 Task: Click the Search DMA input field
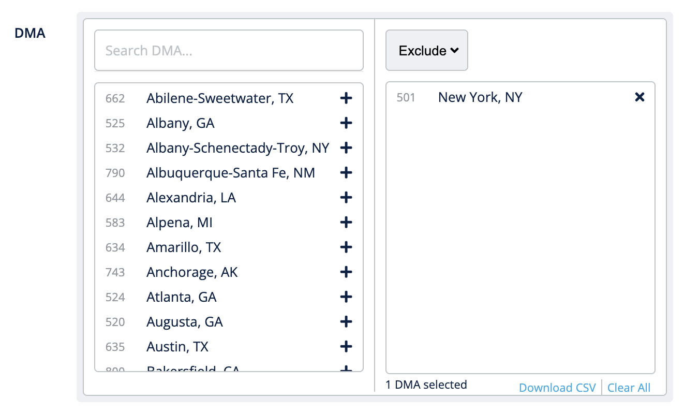click(229, 50)
